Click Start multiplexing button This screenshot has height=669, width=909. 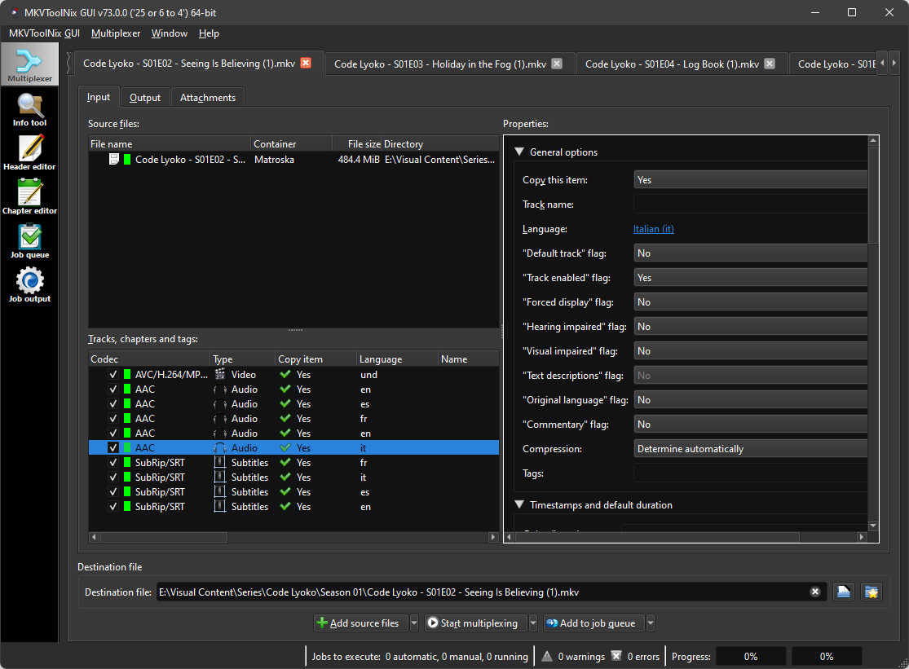tap(473, 623)
